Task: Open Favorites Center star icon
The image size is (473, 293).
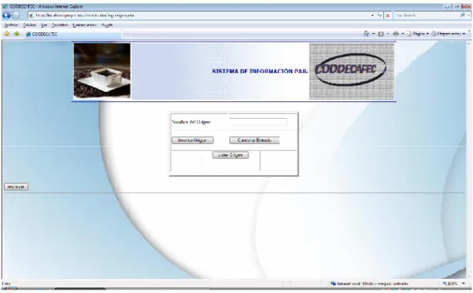Action: pyautogui.click(x=7, y=34)
